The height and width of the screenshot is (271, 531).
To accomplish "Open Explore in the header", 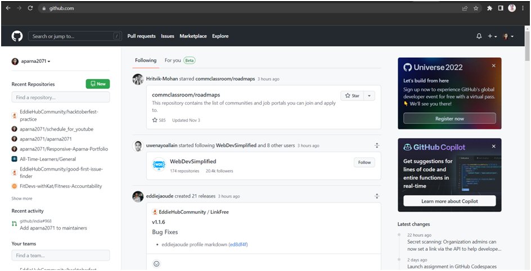I will click(220, 36).
